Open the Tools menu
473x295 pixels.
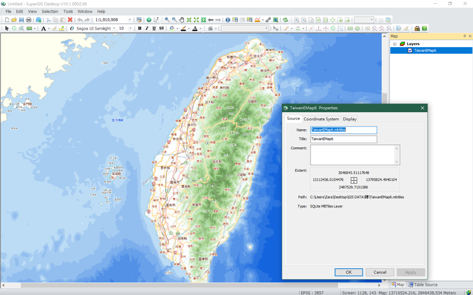[68, 11]
